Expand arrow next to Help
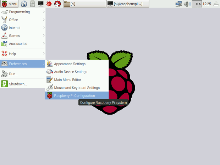This screenshot has width=220, height=165. pos(44,54)
